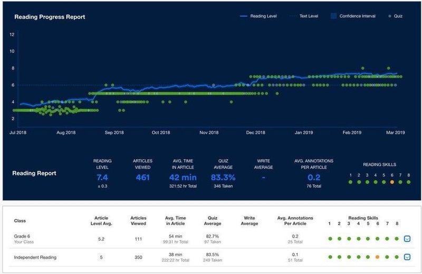Click the 82.7% quiz average cell
Screen dimensions: 422x274
(213, 237)
